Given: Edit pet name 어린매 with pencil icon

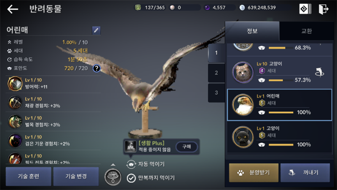Looking at the screenshot, I should [x=96, y=30].
